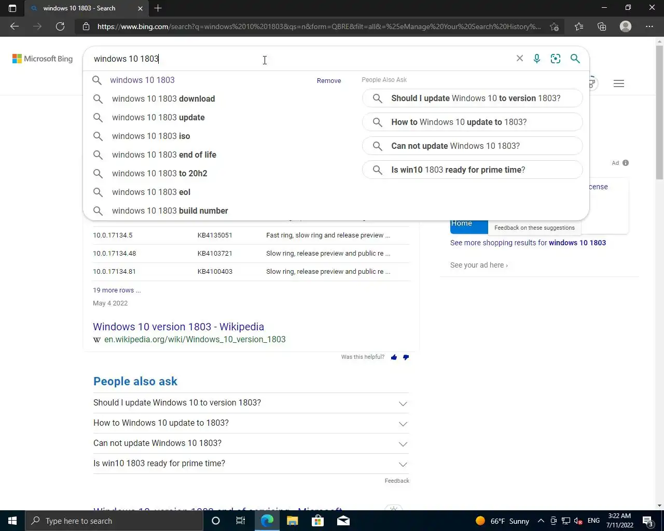The width and height of the screenshot is (664, 531).
Task: Open browser profile avatar
Action: (626, 26)
